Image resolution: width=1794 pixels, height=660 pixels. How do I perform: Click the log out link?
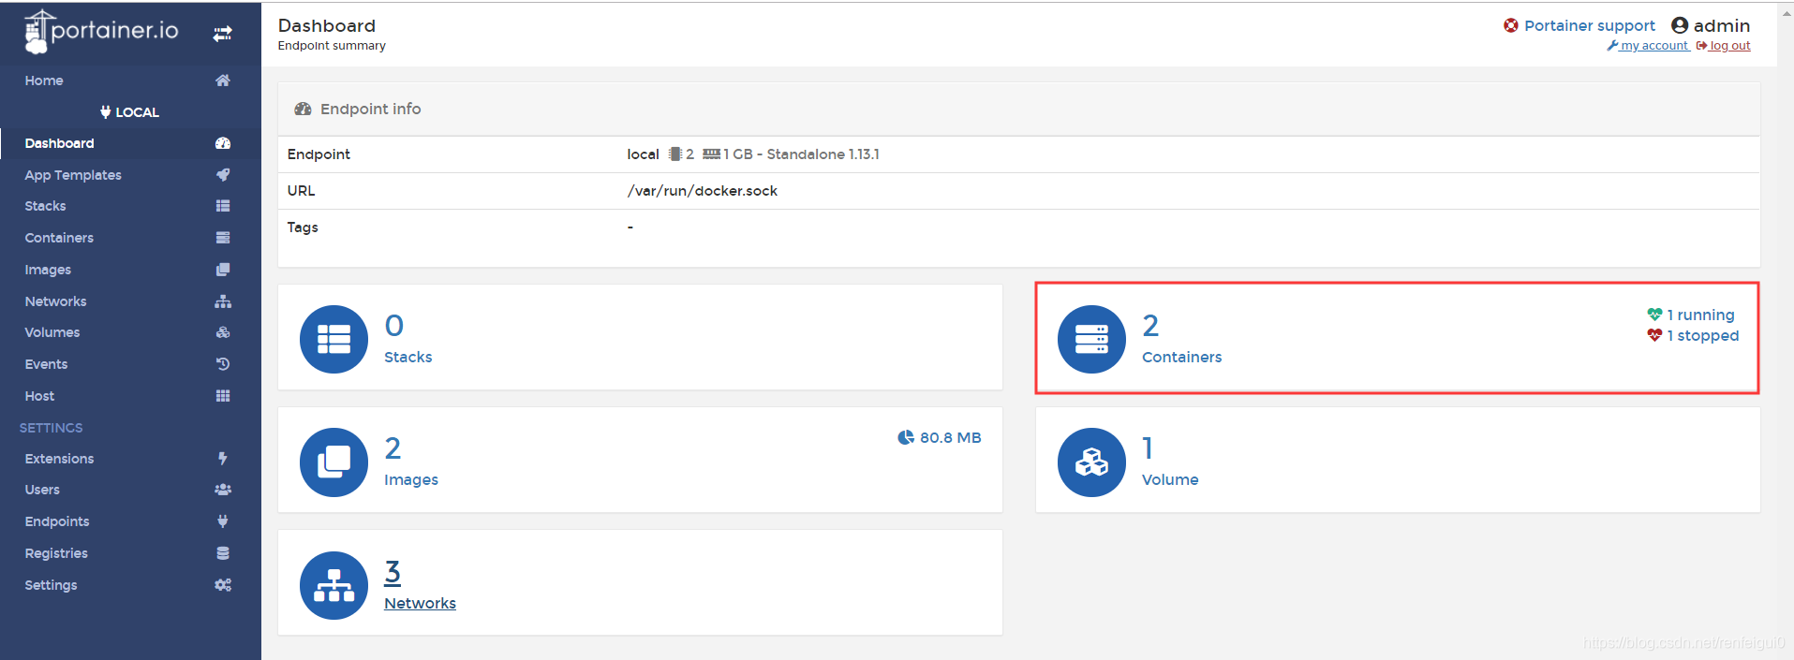point(1723,46)
